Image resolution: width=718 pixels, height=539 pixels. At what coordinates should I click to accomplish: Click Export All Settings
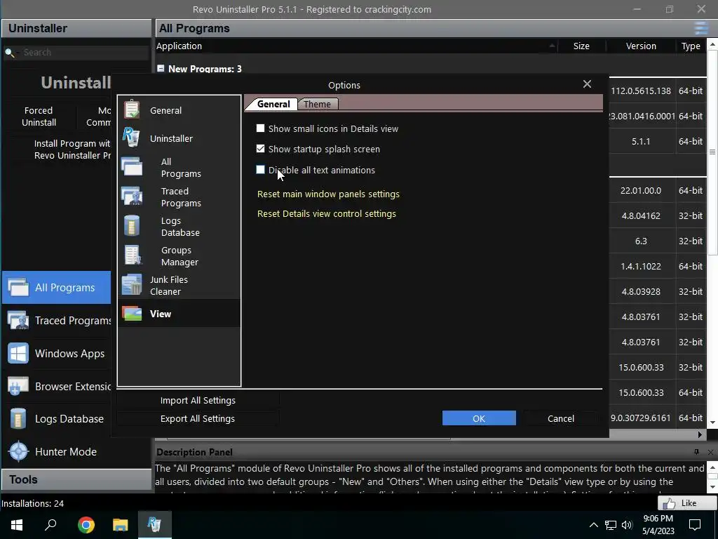[198, 418]
